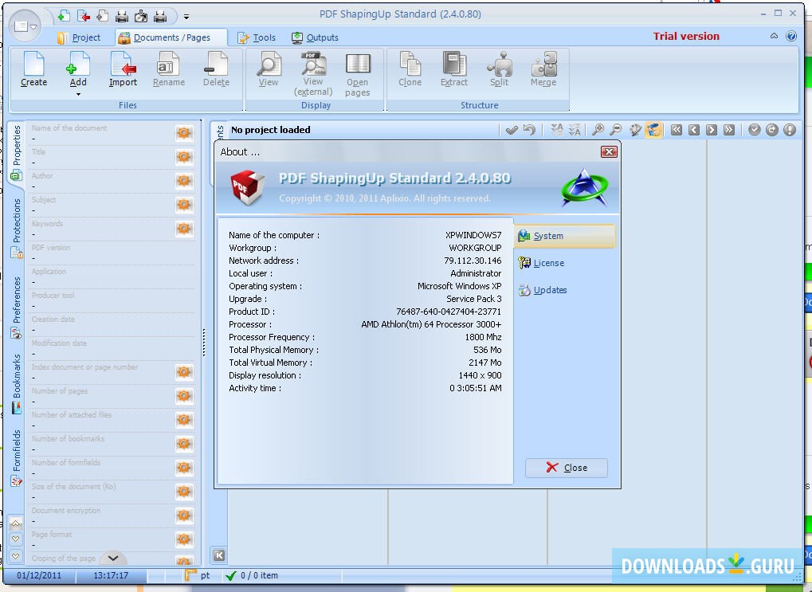The width and height of the screenshot is (812, 592).
Task: Click the quick access import document icon
Action: tap(84, 16)
